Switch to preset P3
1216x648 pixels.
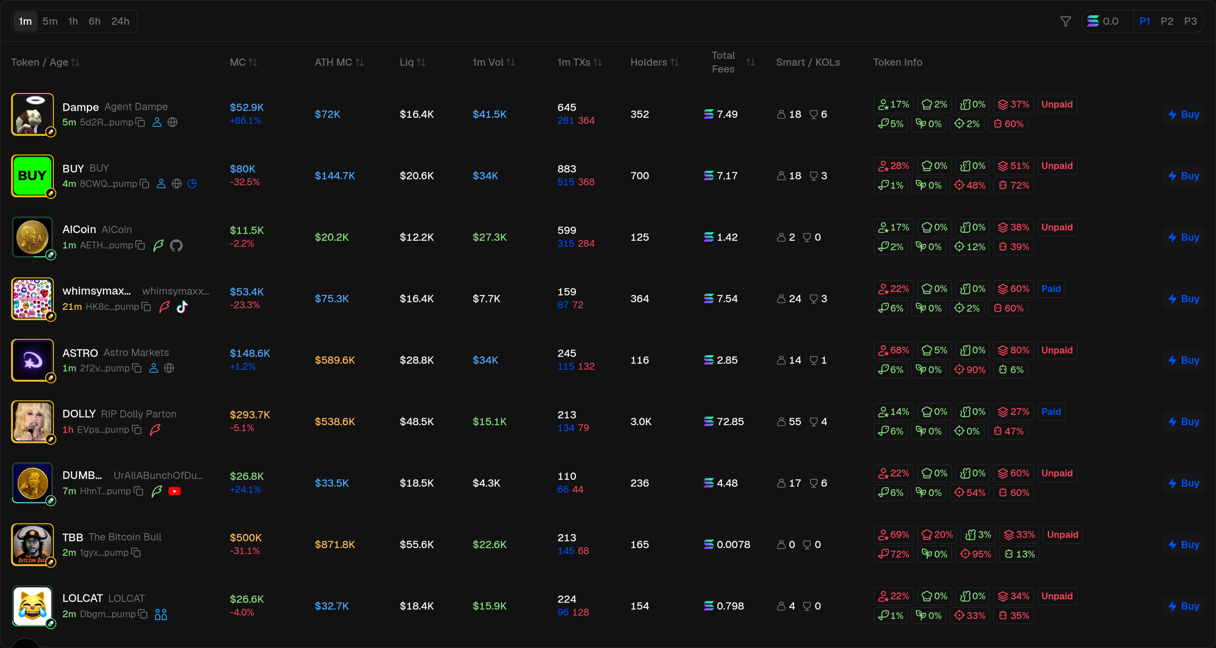click(1190, 21)
